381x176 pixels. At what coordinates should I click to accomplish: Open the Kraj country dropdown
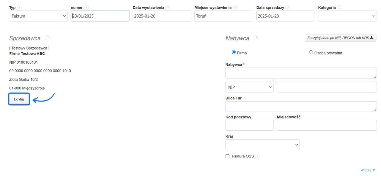262,145
